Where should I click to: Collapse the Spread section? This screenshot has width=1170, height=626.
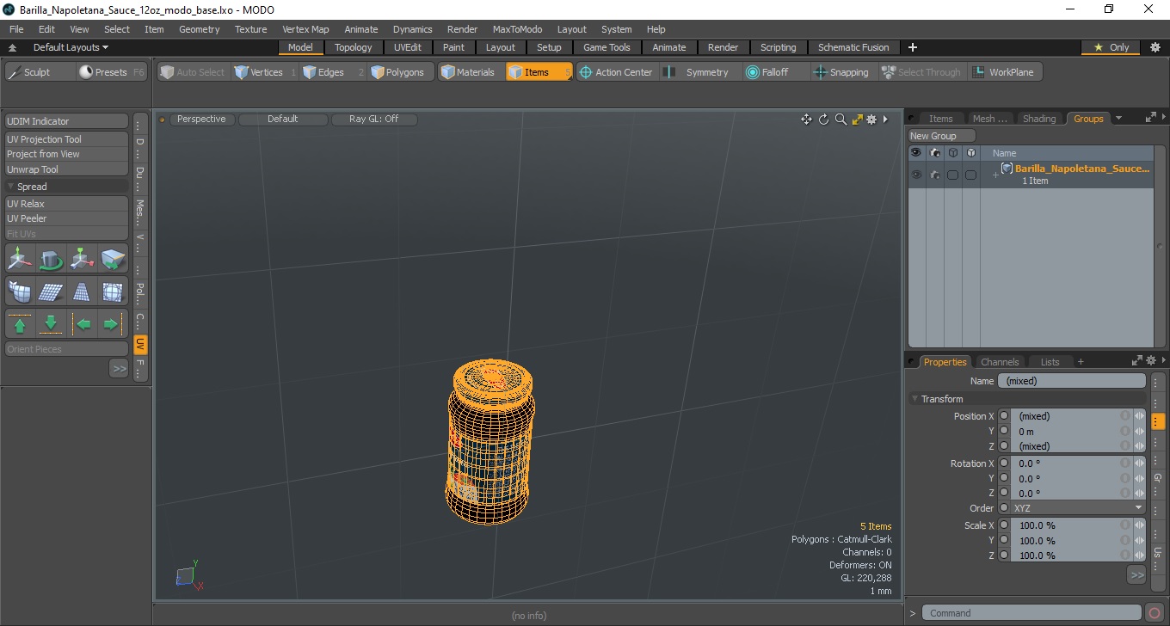coord(11,187)
